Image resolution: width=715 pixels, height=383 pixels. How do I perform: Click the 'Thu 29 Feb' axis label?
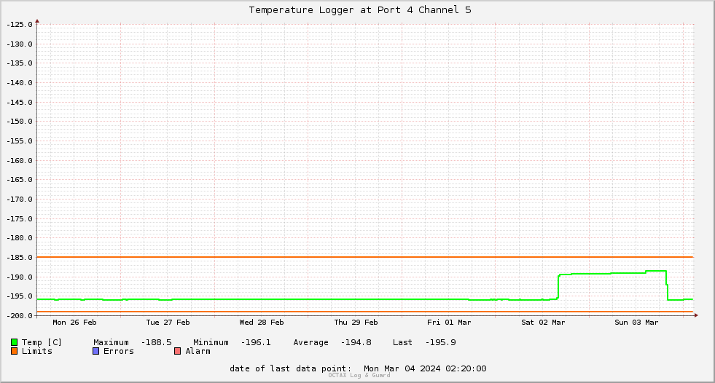pos(356,323)
